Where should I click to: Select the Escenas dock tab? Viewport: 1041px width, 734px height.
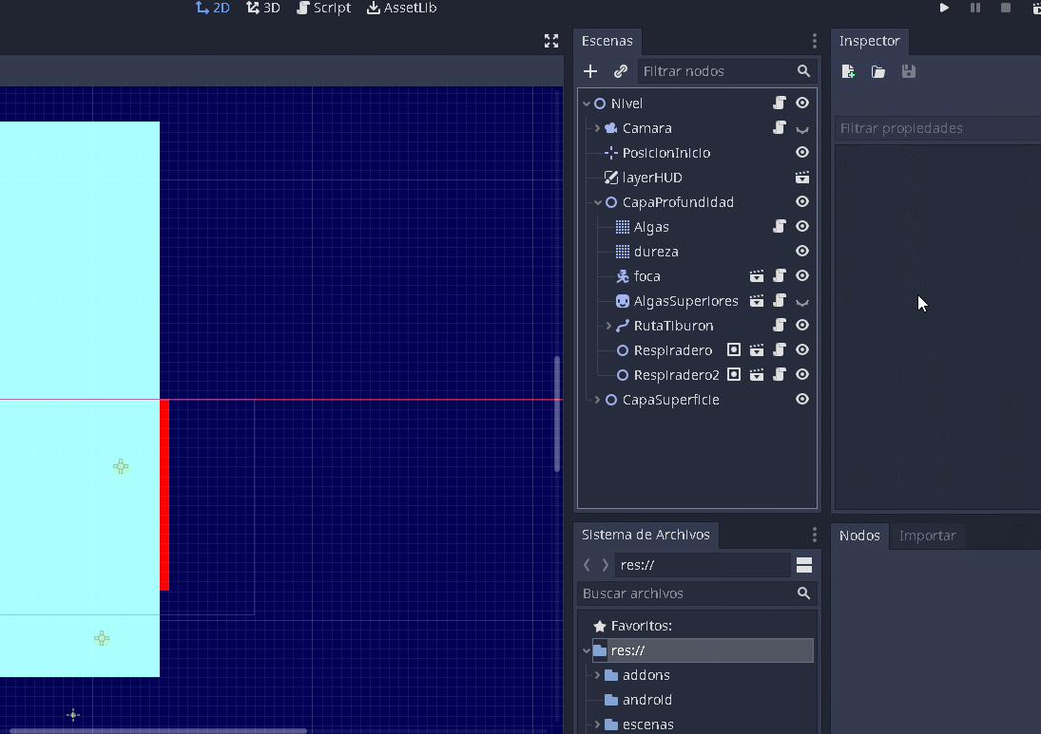pyautogui.click(x=607, y=41)
